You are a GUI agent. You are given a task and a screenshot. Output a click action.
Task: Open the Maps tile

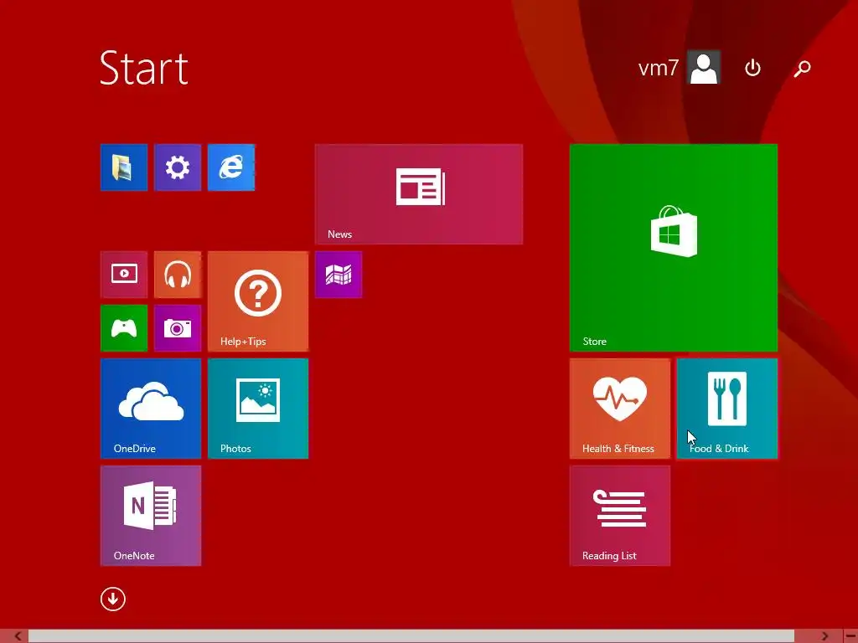pyautogui.click(x=339, y=275)
